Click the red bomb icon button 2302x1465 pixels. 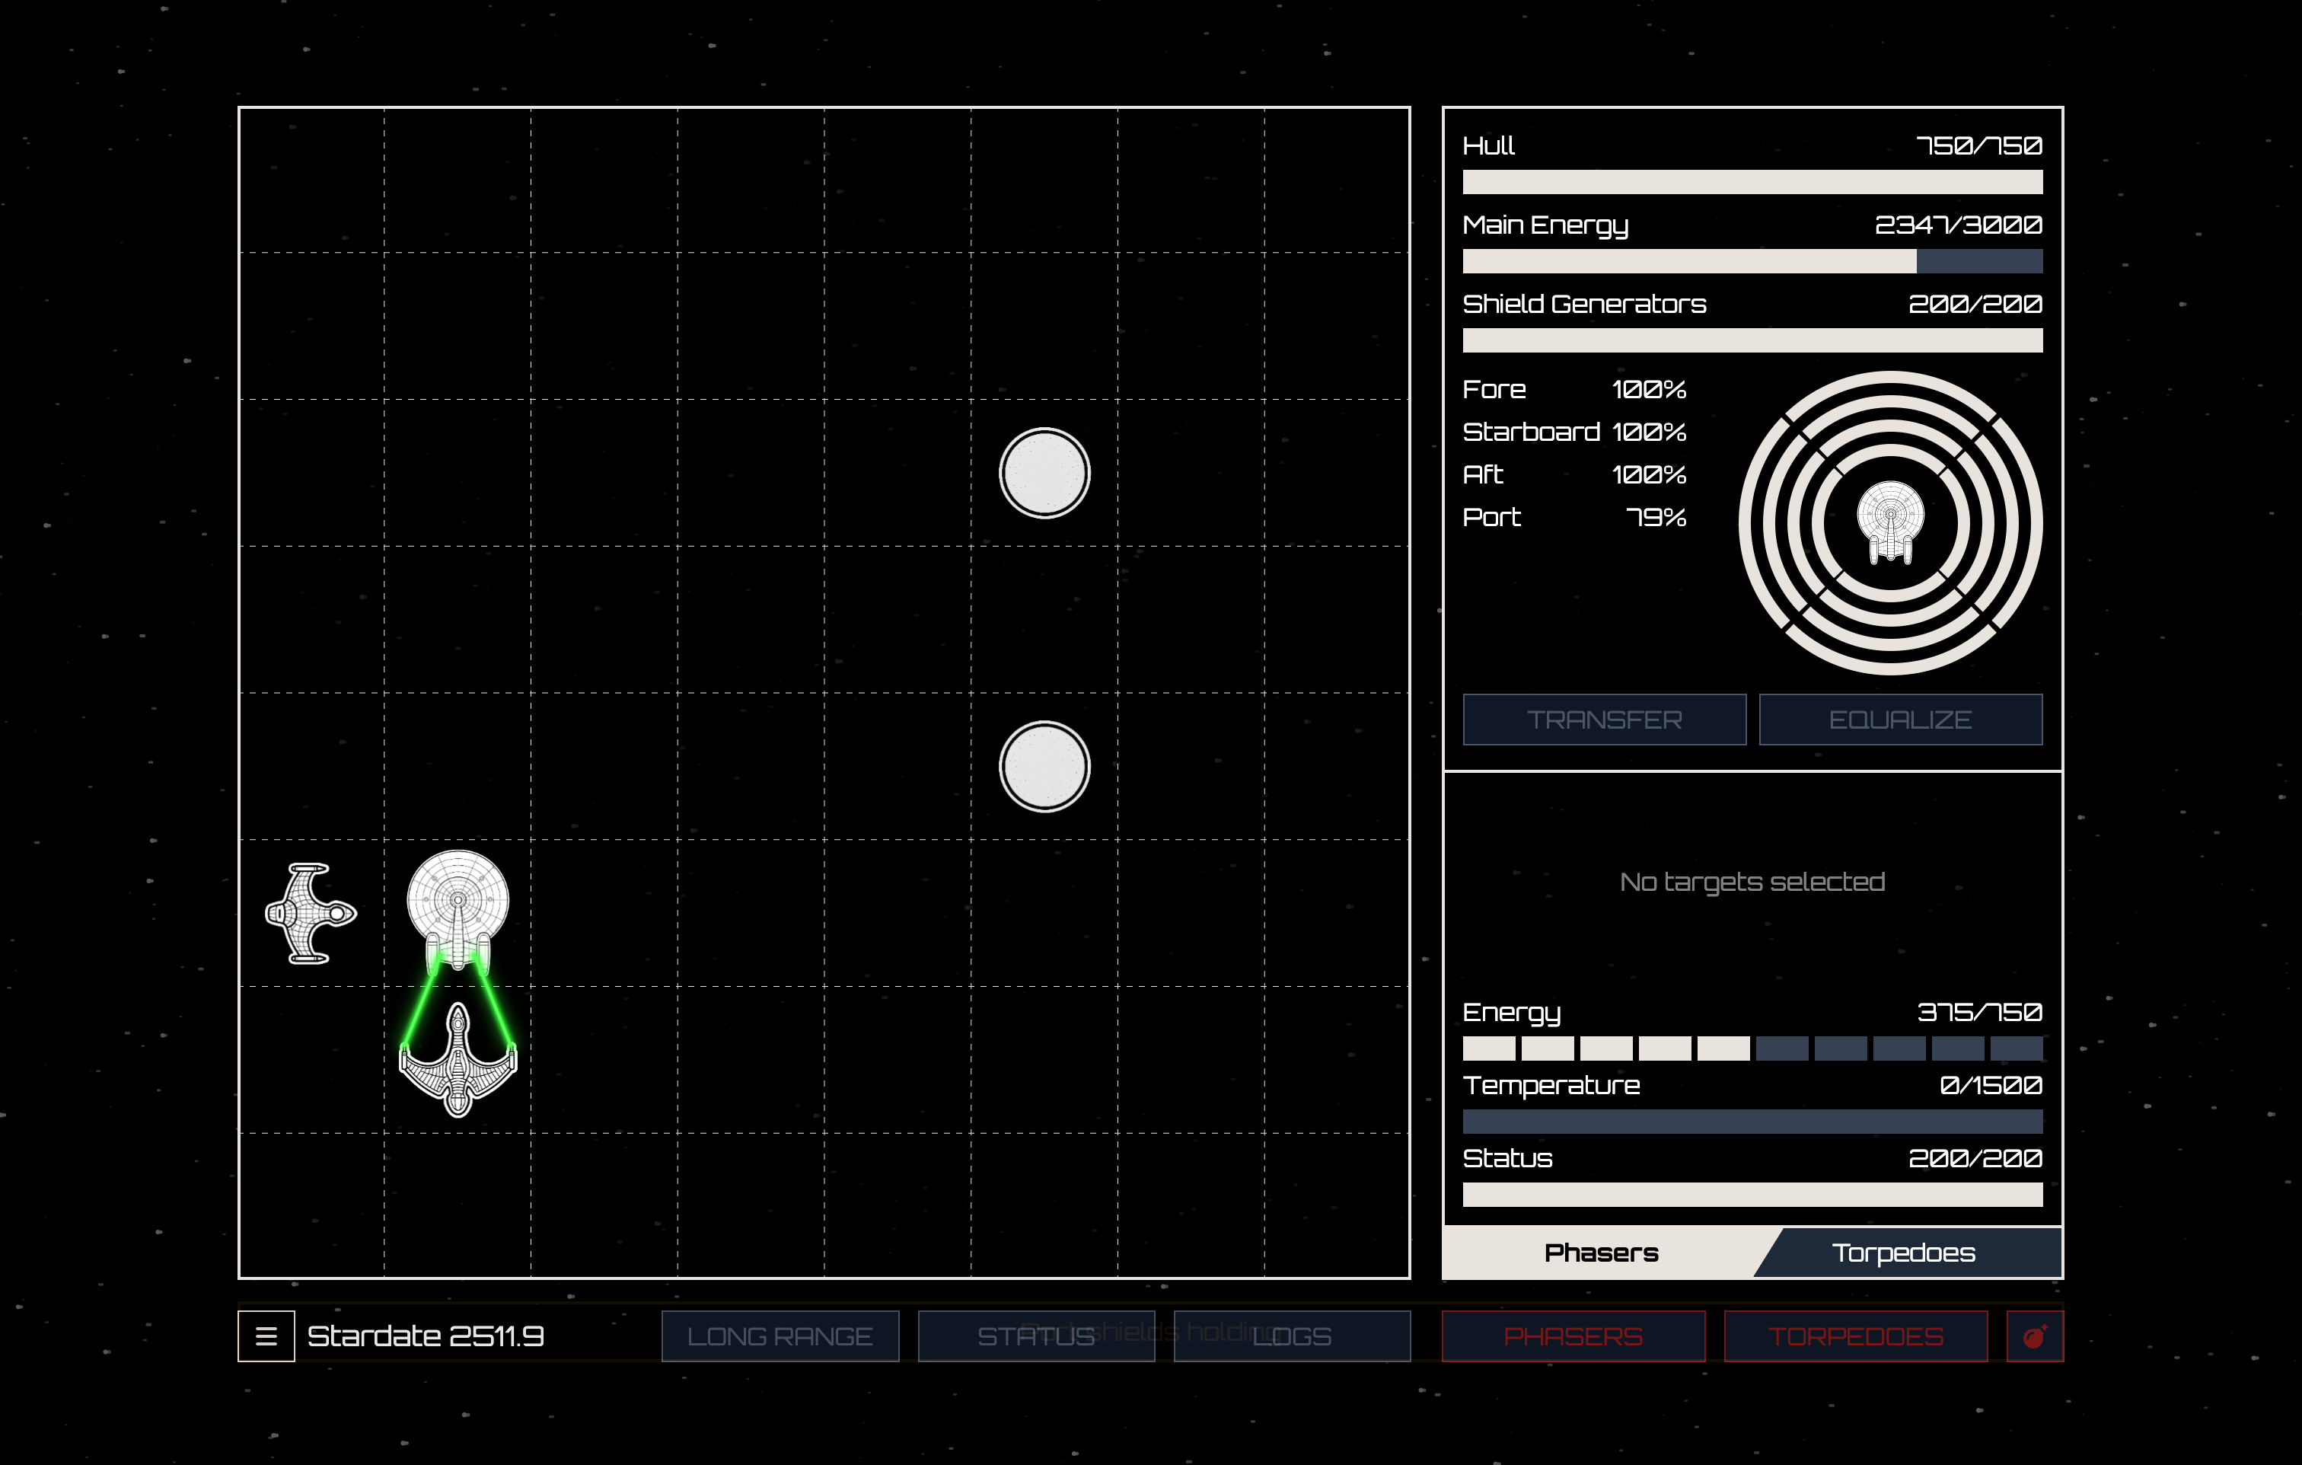pyautogui.click(x=2034, y=1336)
